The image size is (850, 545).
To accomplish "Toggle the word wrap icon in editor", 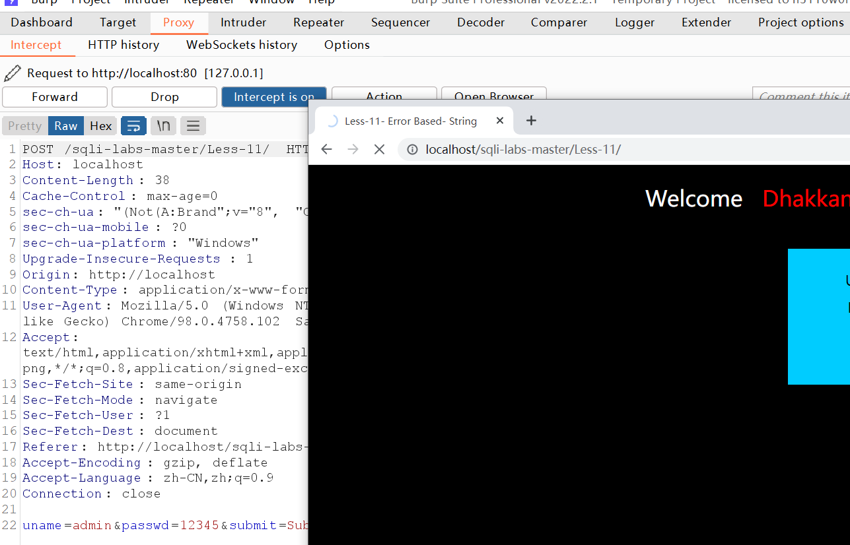I will 133,126.
